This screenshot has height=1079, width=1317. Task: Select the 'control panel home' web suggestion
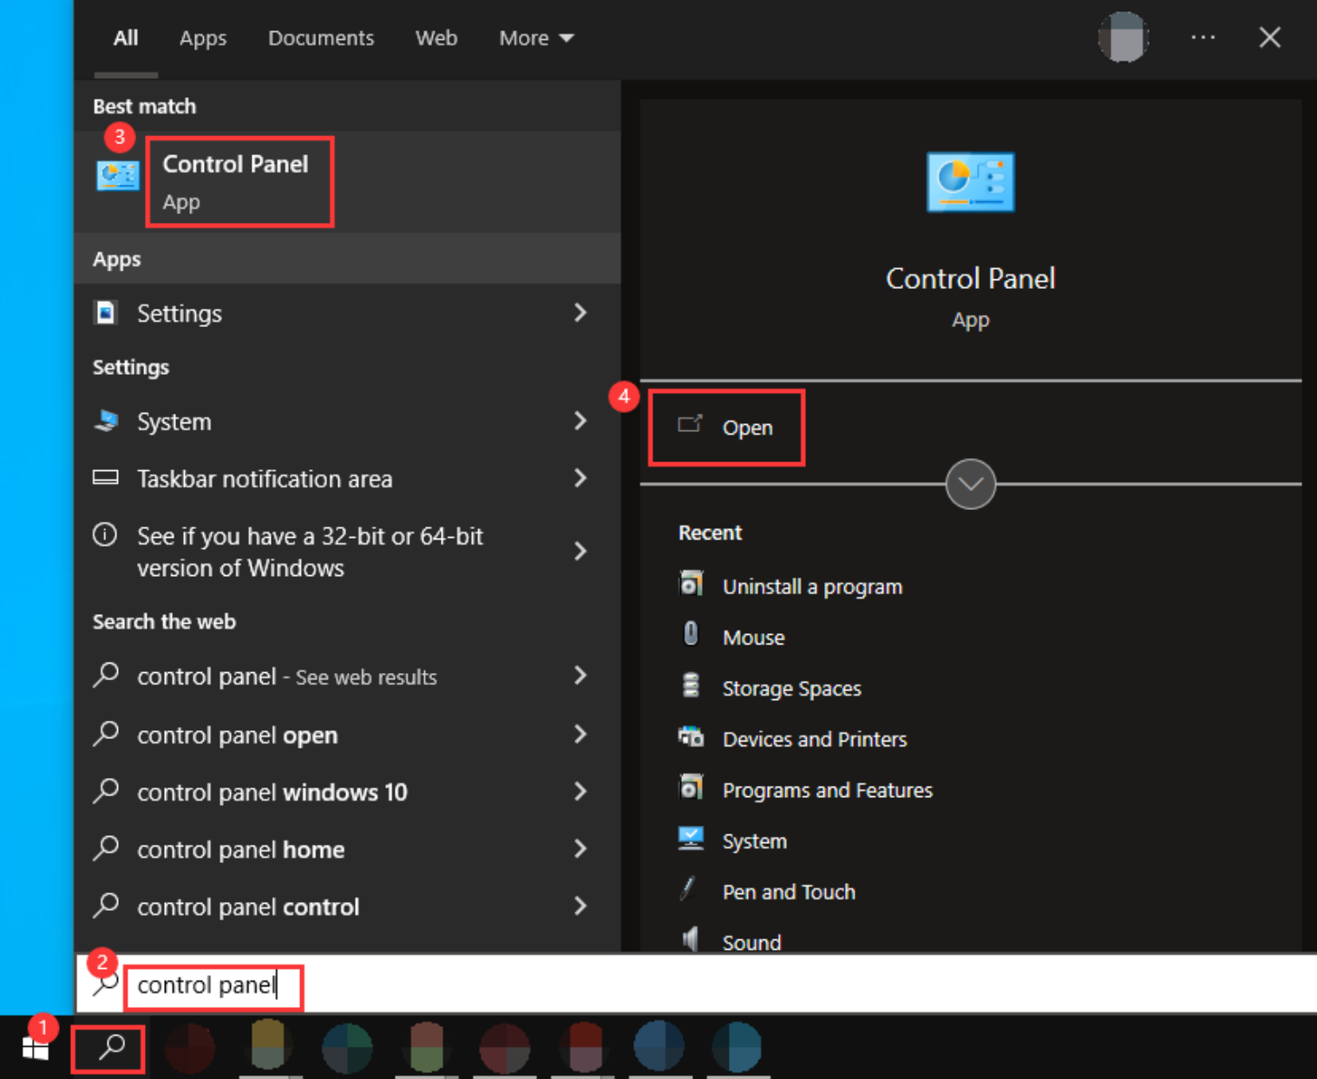[x=347, y=848]
